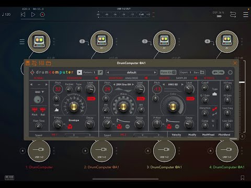
Task: Click the Export bars button
Action: [x=192, y=73]
